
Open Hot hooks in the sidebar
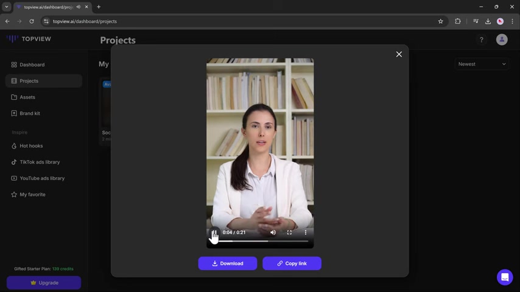[43, 146]
